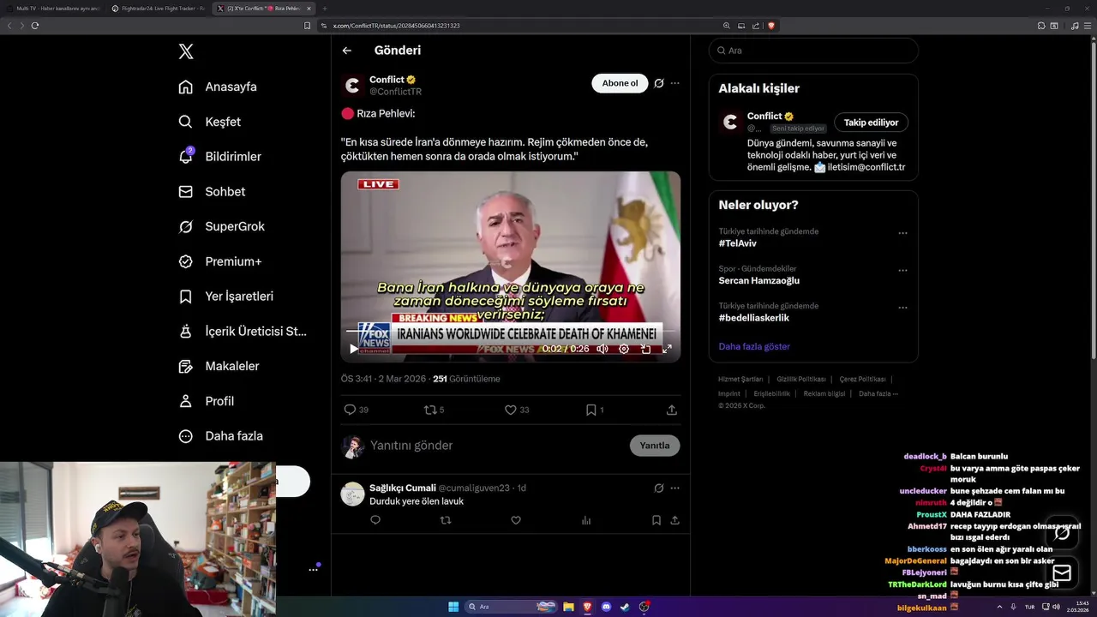Click the Makaleler icon in sidebar

pos(185,367)
